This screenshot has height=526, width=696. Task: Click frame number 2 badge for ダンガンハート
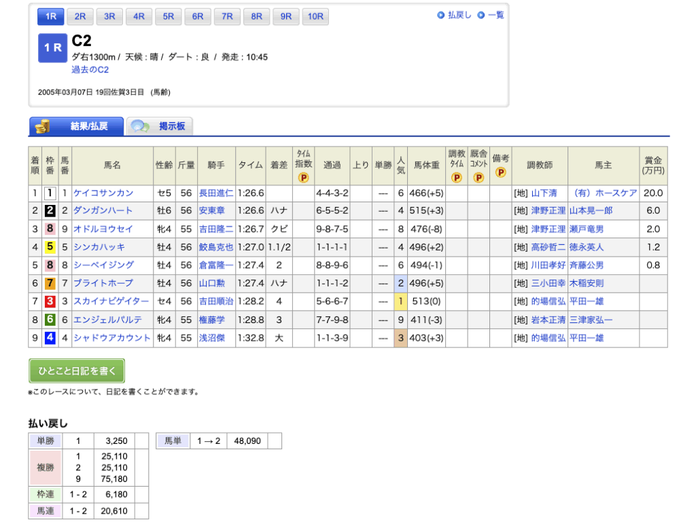(x=50, y=210)
